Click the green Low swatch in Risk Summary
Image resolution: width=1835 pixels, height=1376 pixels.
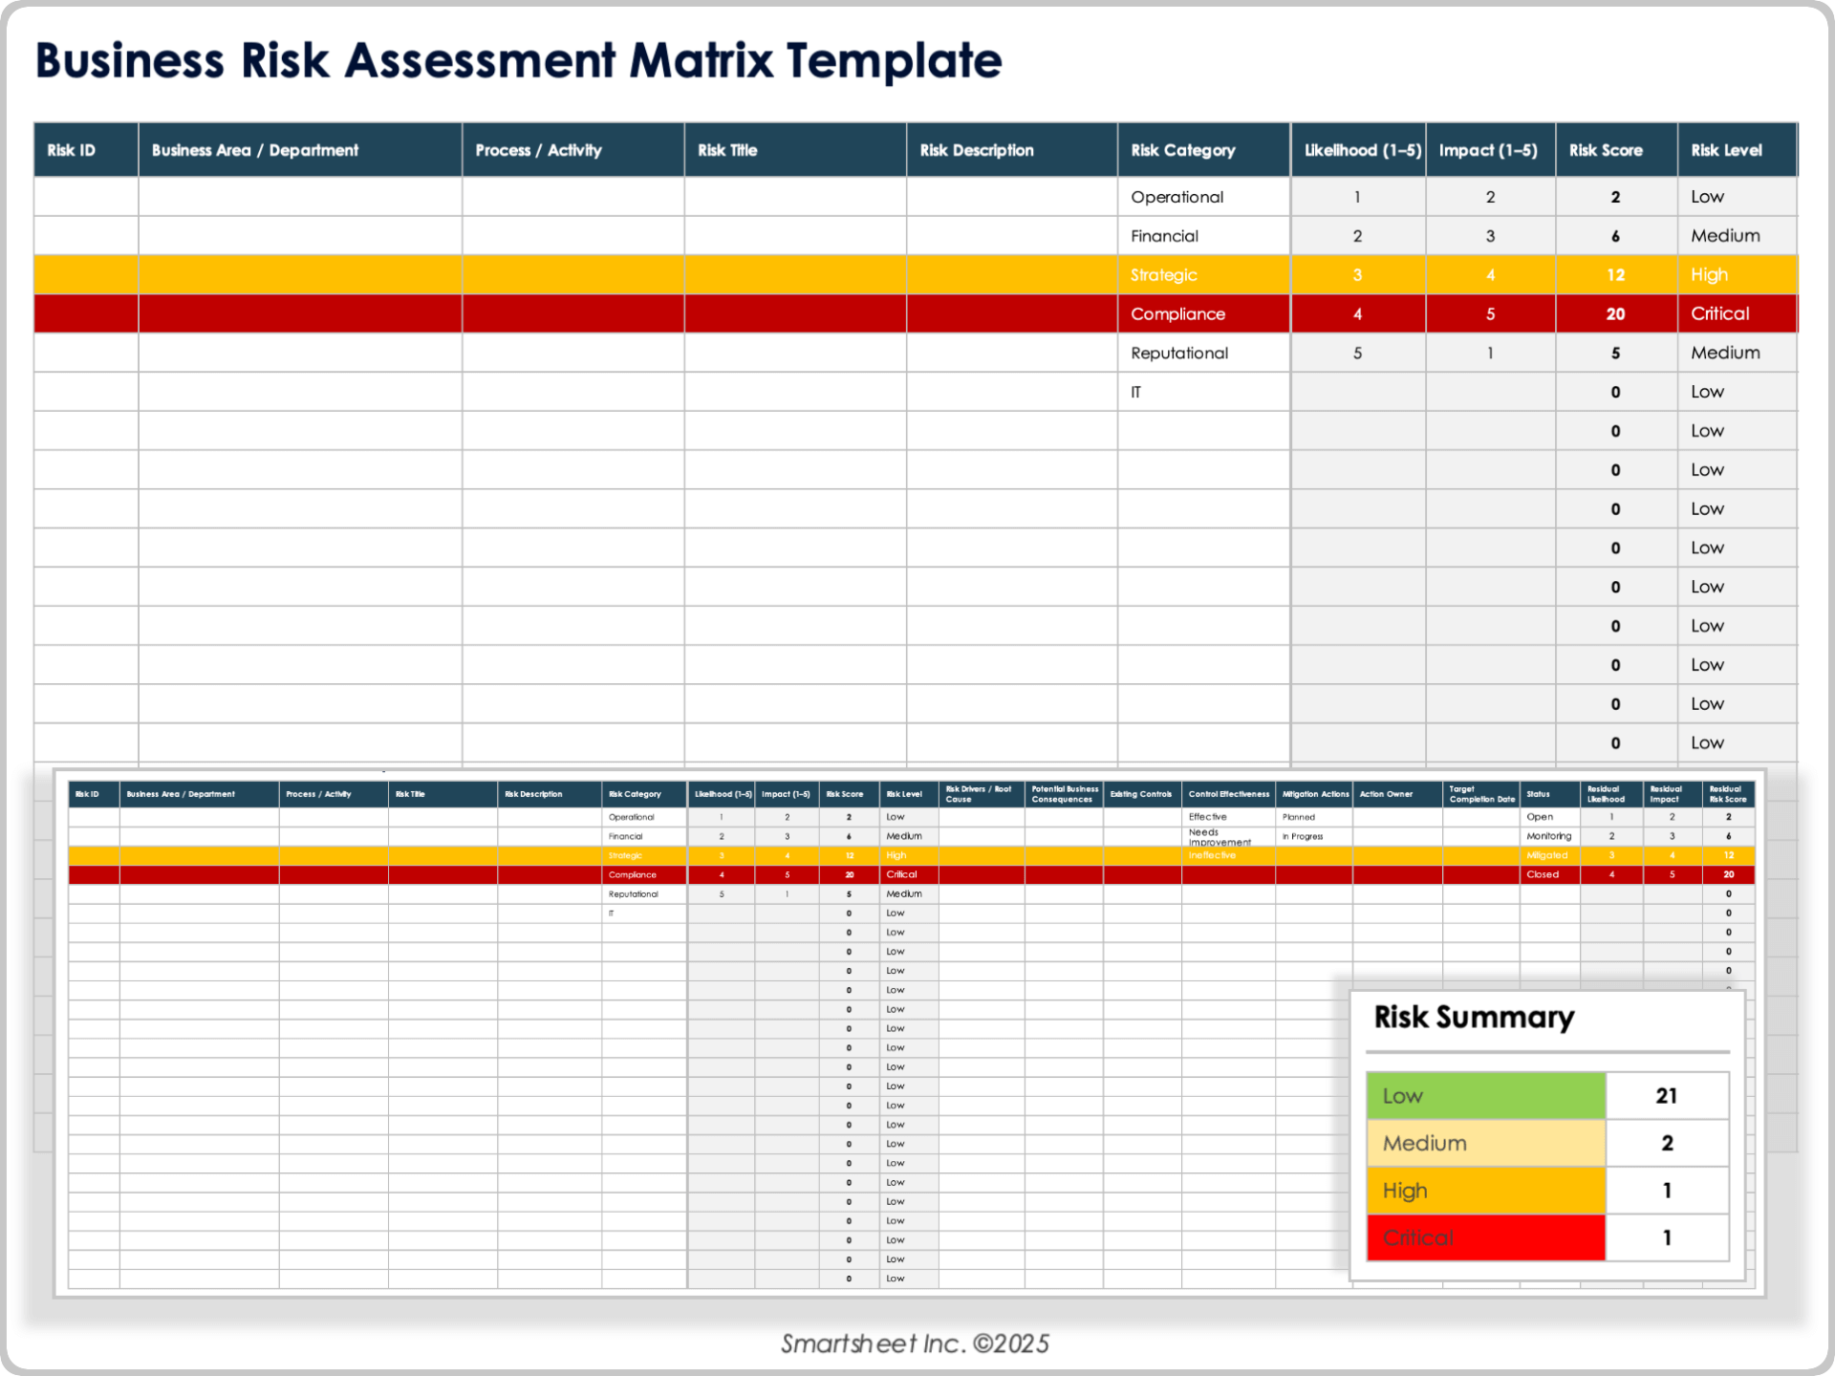1486,1095
